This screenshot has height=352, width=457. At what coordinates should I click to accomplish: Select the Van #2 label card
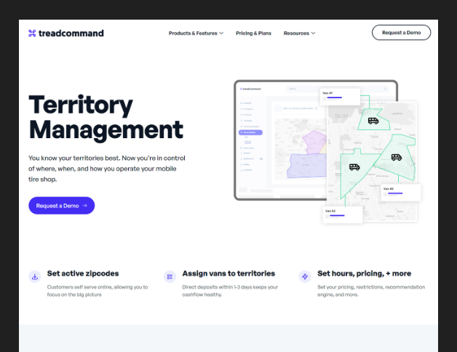pyautogui.click(x=343, y=215)
